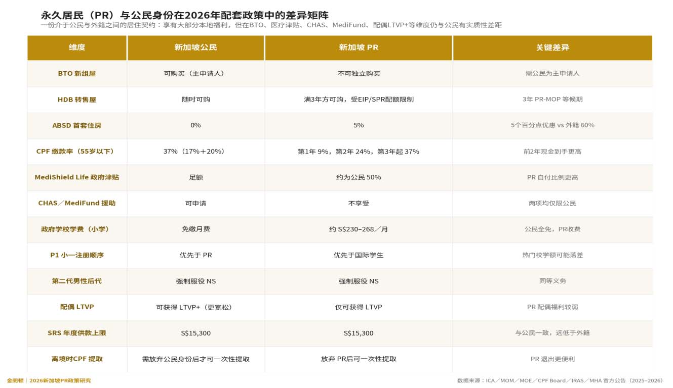Click the cell 公民全免，PR收费
The height and width of the screenshot is (388, 673).
[552, 229]
